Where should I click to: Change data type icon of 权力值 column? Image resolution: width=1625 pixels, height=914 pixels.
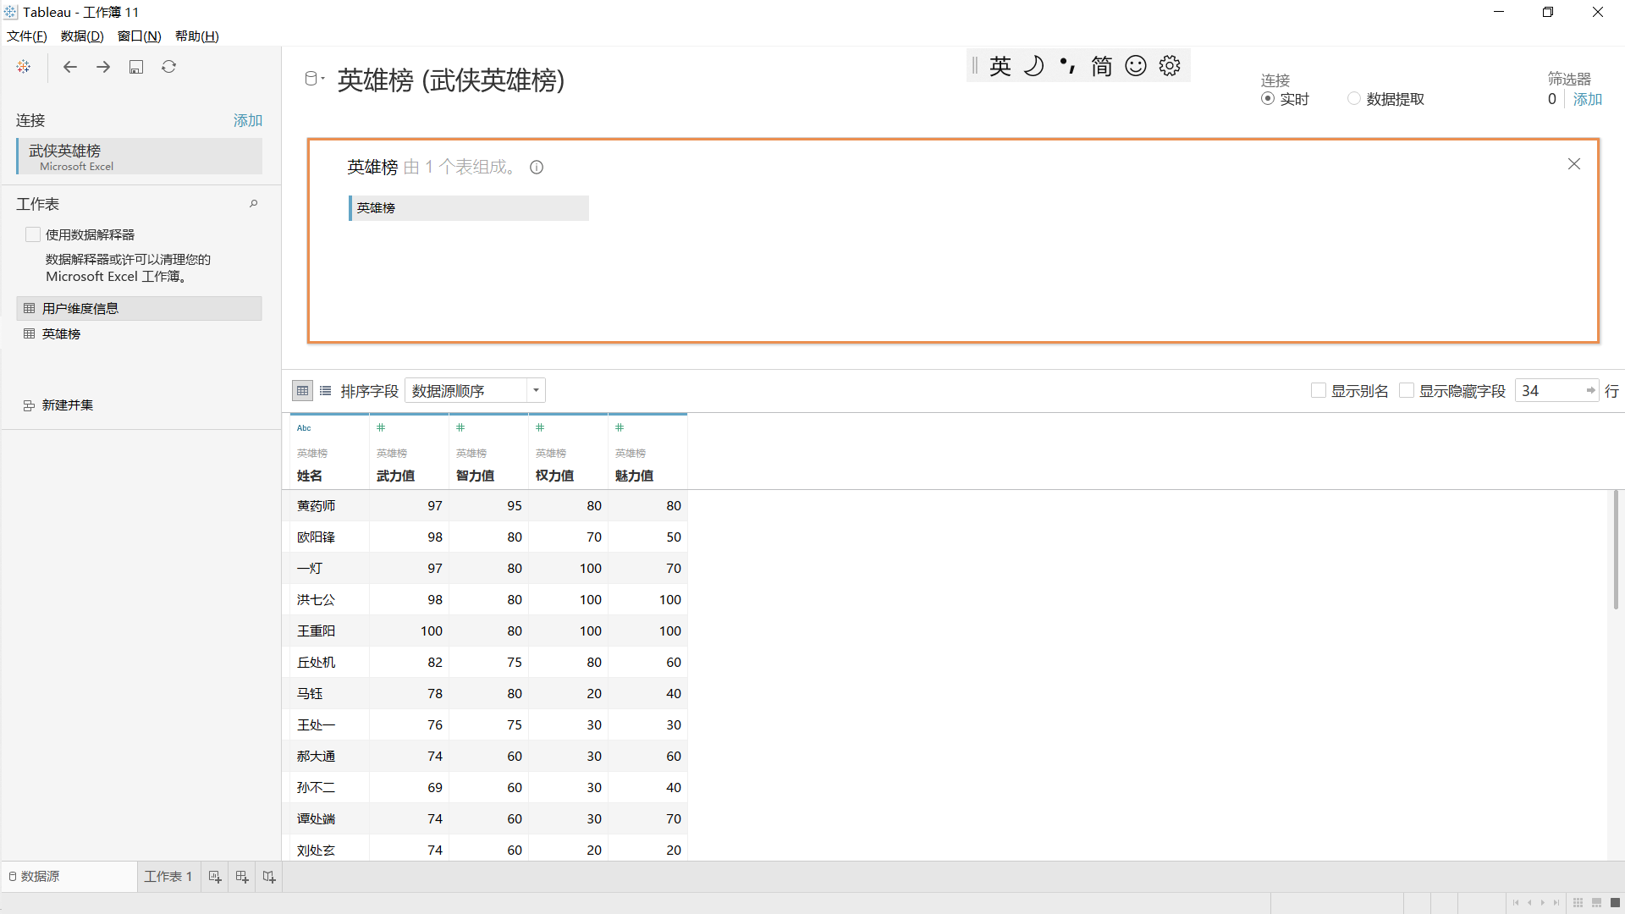pos(540,428)
